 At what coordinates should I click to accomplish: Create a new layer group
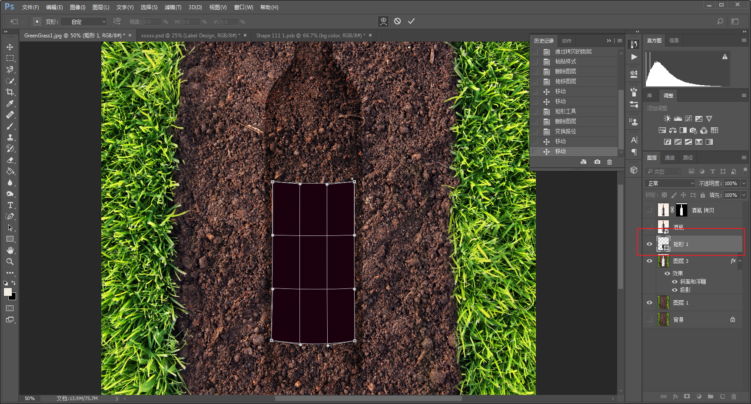tap(711, 396)
